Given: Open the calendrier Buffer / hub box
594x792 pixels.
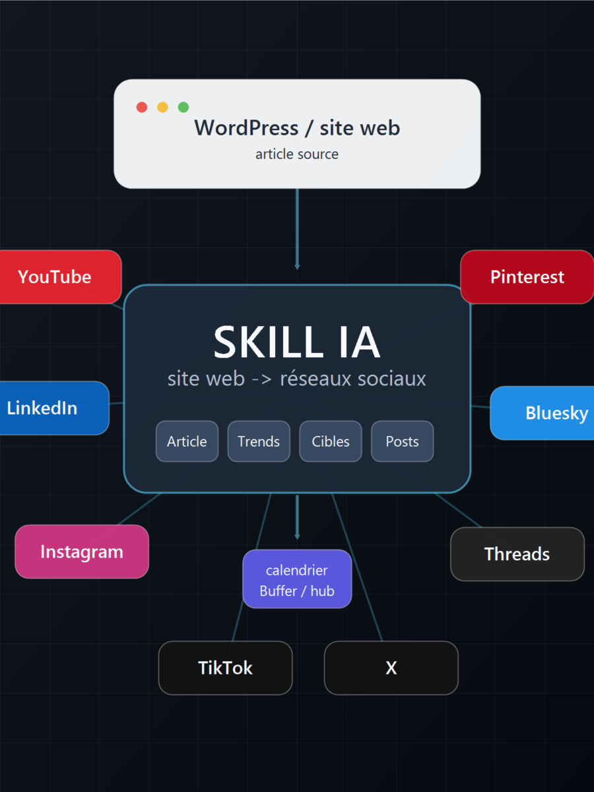Looking at the screenshot, I should [297, 579].
